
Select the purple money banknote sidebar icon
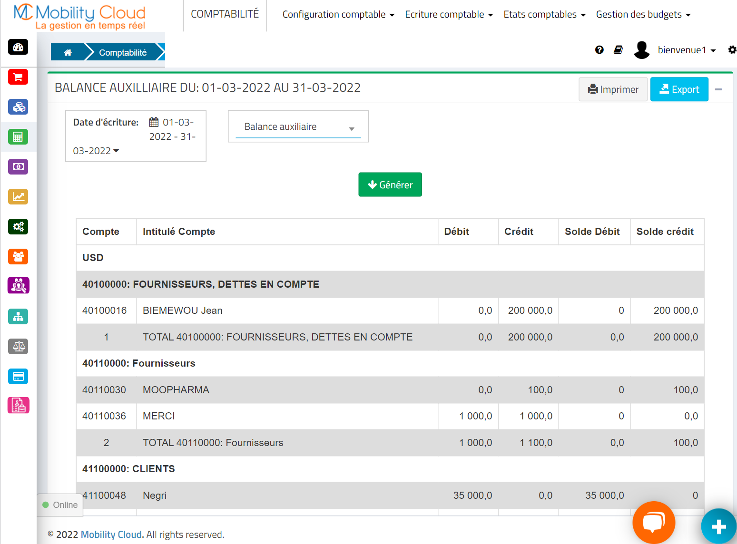(x=18, y=167)
